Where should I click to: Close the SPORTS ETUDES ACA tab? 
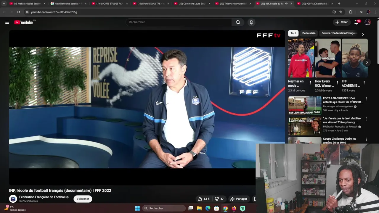[x=127, y=4]
